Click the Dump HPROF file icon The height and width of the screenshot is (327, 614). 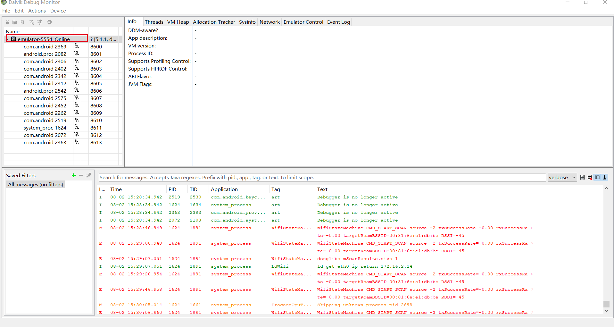click(15, 22)
